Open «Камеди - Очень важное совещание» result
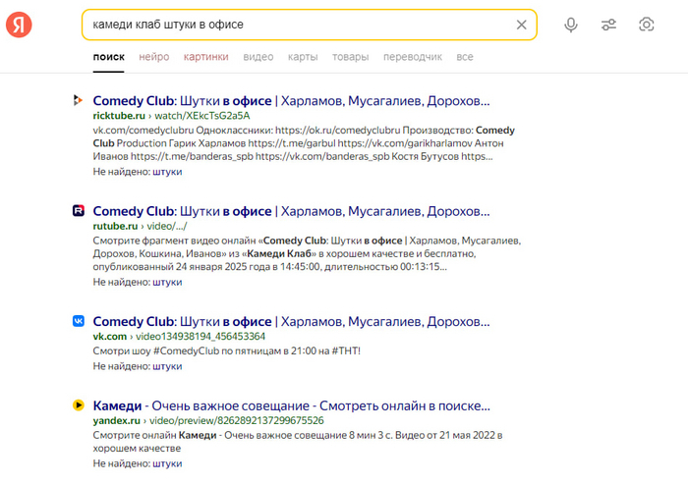 (291, 404)
